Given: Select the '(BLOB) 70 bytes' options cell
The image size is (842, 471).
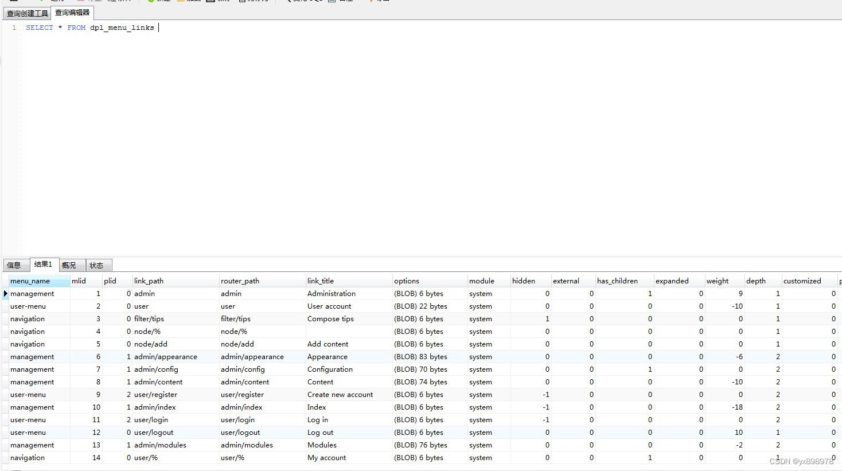Looking at the screenshot, I should coord(430,369).
